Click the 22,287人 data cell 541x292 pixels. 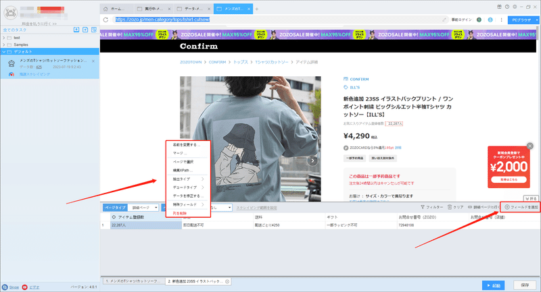click(x=146, y=225)
